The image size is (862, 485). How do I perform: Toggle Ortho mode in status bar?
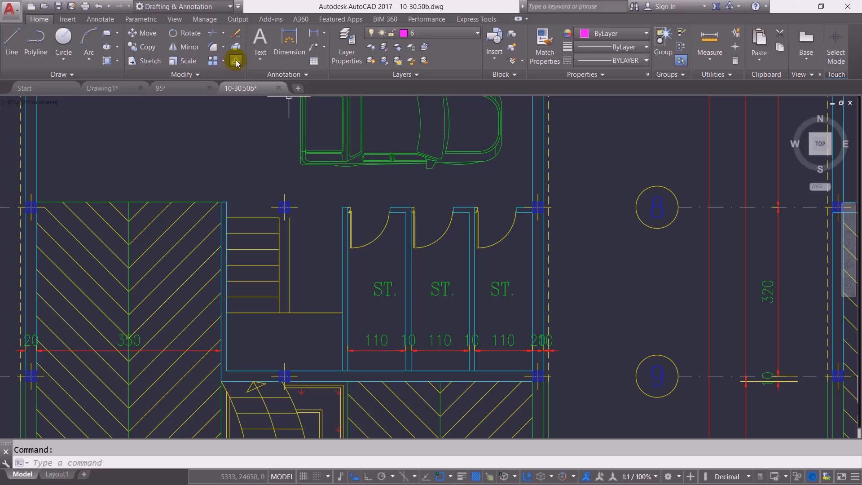tap(368, 476)
